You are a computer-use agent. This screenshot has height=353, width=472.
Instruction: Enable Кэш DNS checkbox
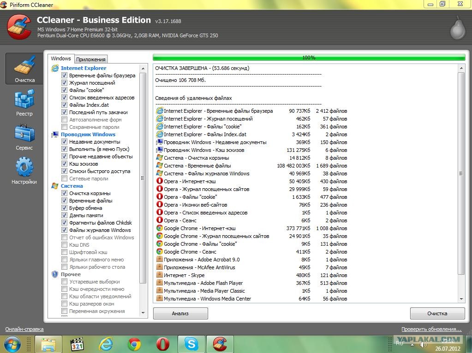[x=64, y=245]
